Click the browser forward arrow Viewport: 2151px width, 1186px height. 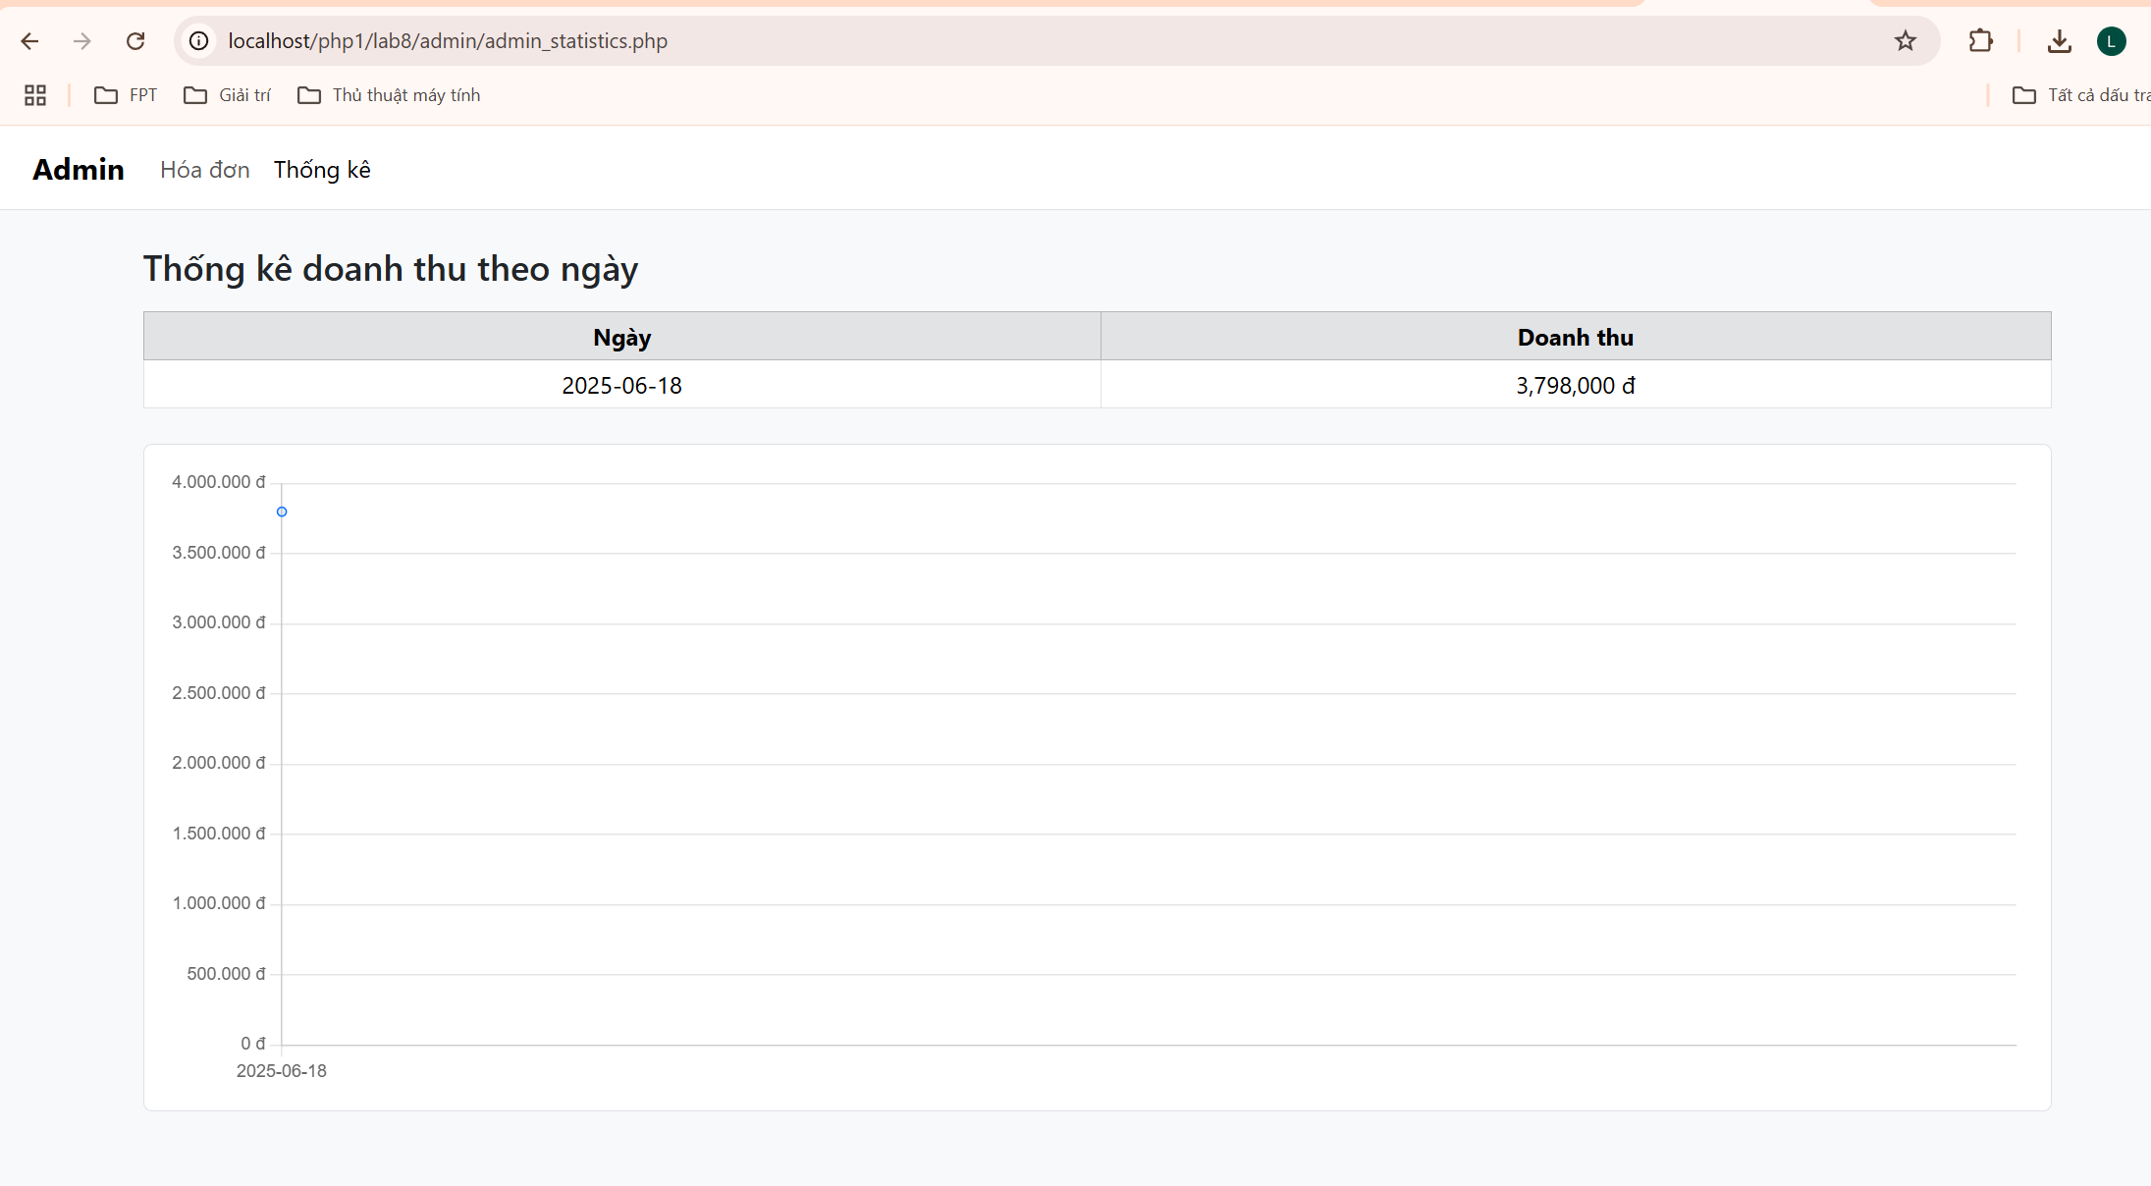pyautogui.click(x=82, y=41)
